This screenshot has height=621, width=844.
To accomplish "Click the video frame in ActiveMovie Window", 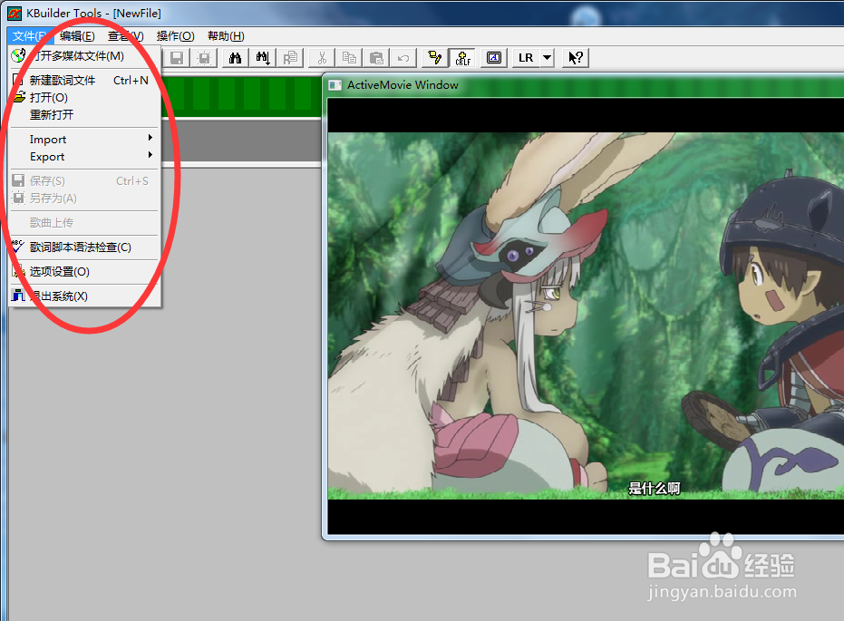I will point(587,315).
